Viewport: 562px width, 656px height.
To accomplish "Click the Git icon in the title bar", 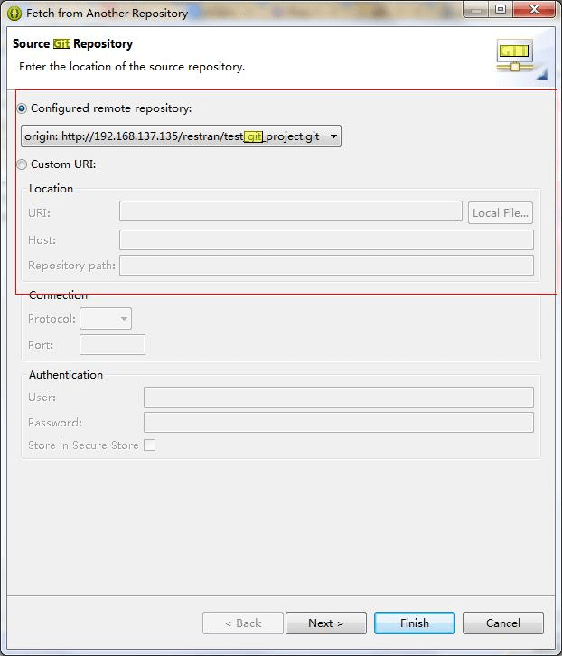I will [x=14, y=14].
